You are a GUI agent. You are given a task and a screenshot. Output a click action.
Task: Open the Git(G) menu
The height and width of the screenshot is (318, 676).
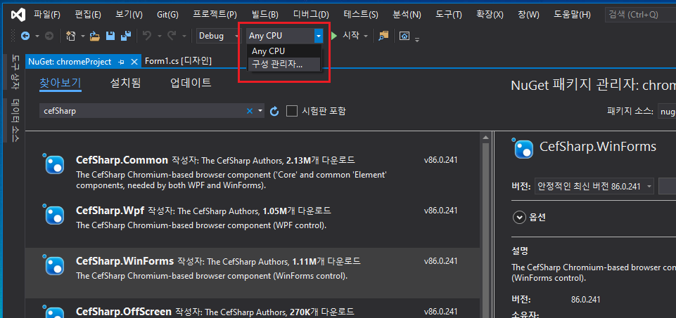(167, 15)
